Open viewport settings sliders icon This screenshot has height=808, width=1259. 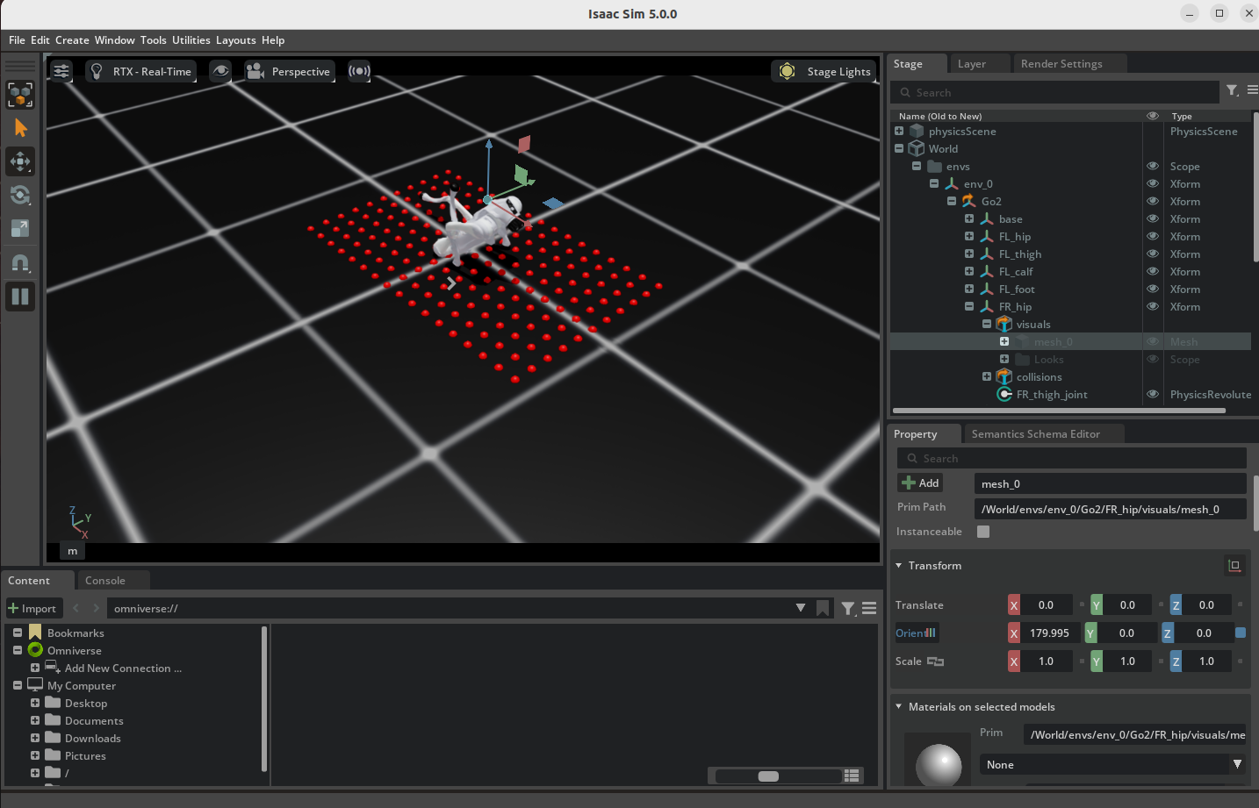pos(61,71)
